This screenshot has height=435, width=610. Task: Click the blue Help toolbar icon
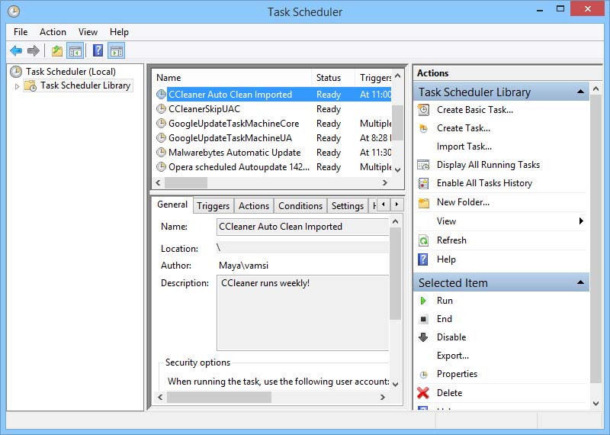click(98, 50)
